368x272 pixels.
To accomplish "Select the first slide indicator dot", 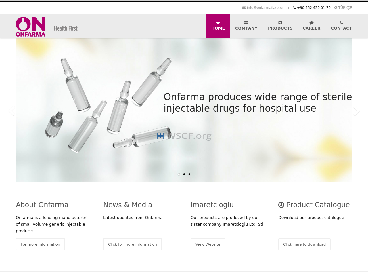I will click(x=179, y=174).
